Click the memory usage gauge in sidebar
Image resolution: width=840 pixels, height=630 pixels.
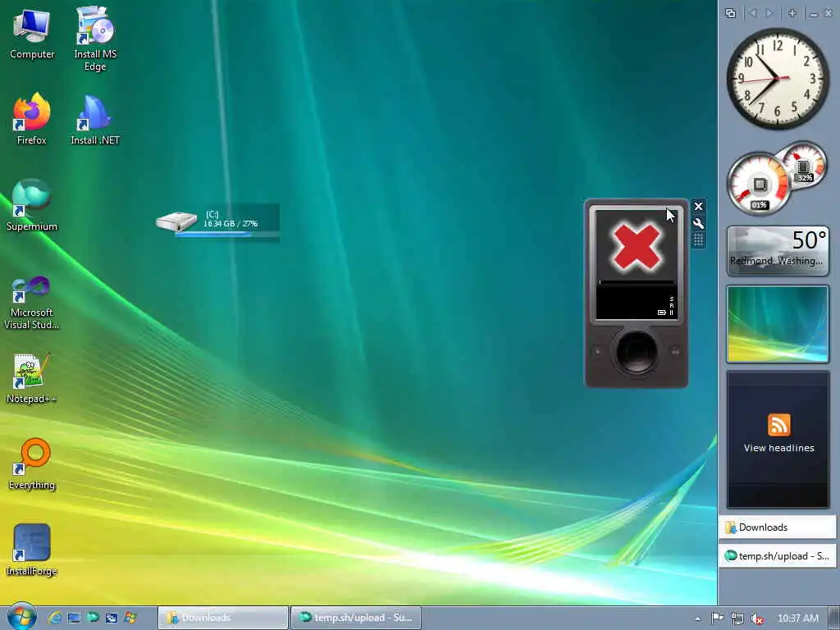tap(802, 165)
